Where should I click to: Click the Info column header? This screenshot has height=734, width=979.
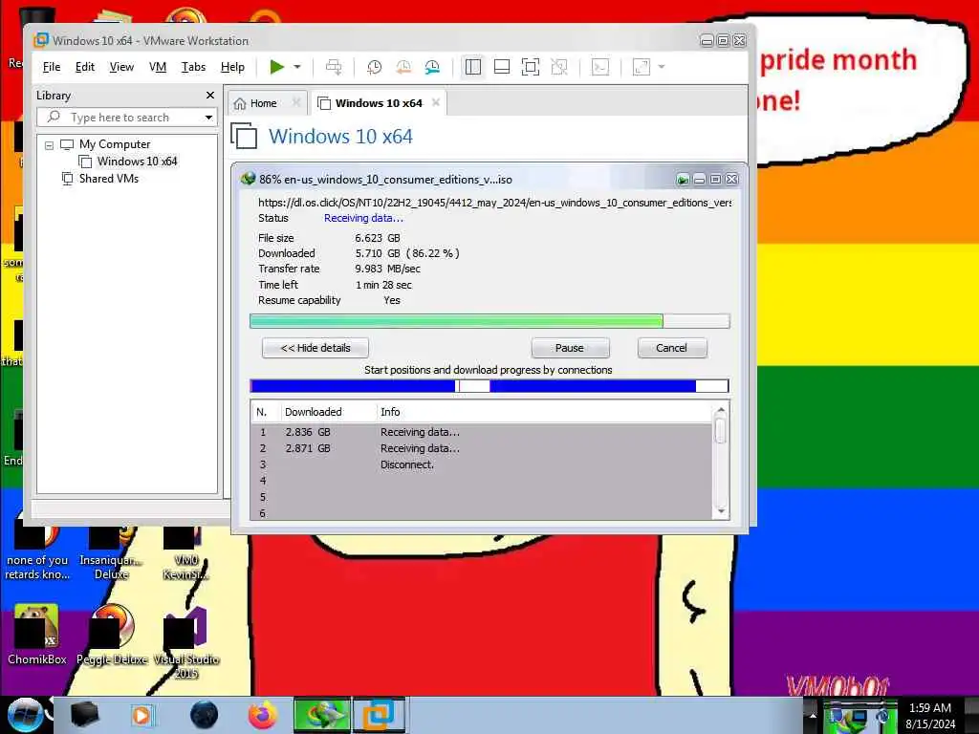pyautogui.click(x=390, y=412)
